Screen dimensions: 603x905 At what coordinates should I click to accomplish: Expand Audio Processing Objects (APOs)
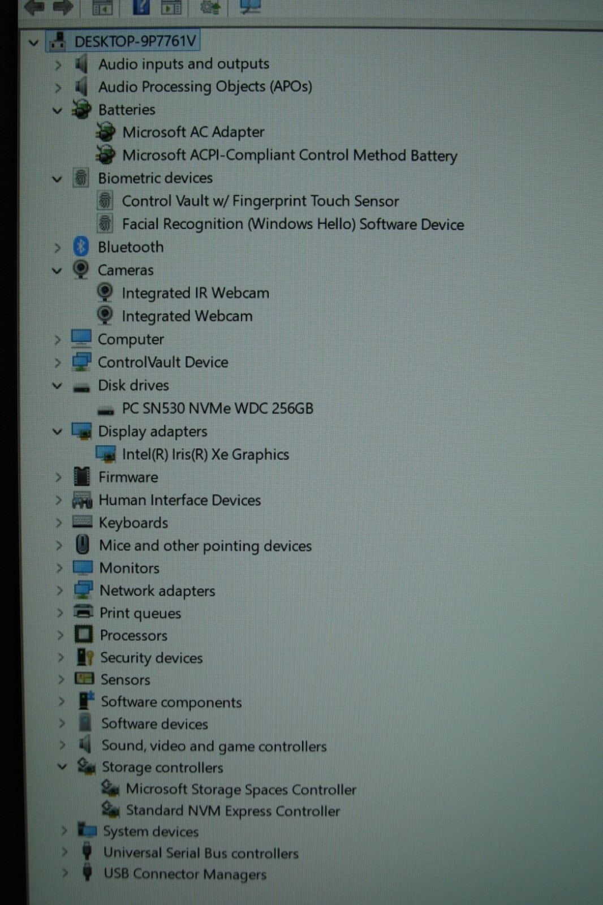point(58,88)
